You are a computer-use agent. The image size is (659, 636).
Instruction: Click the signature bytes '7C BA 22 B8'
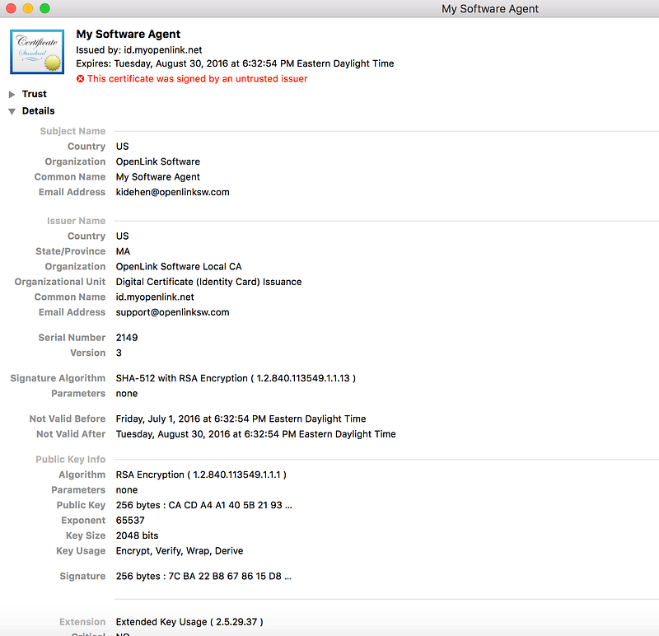[196, 577]
